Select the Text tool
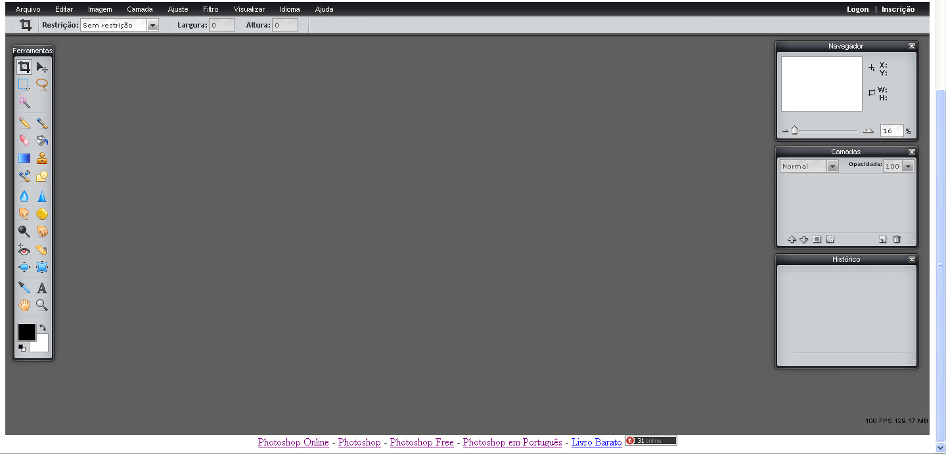 pyautogui.click(x=42, y=288)
